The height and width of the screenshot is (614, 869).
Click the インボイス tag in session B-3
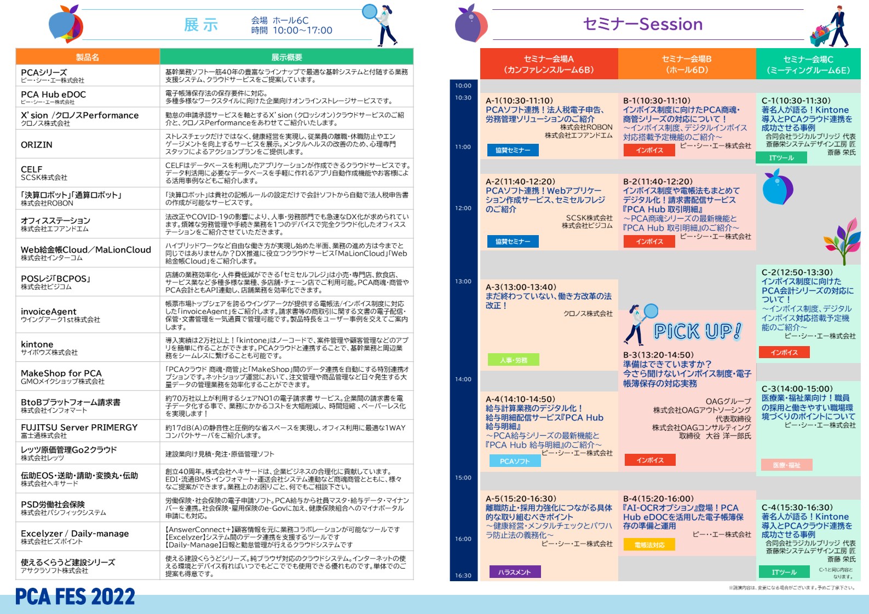click(x=650, y=460)
